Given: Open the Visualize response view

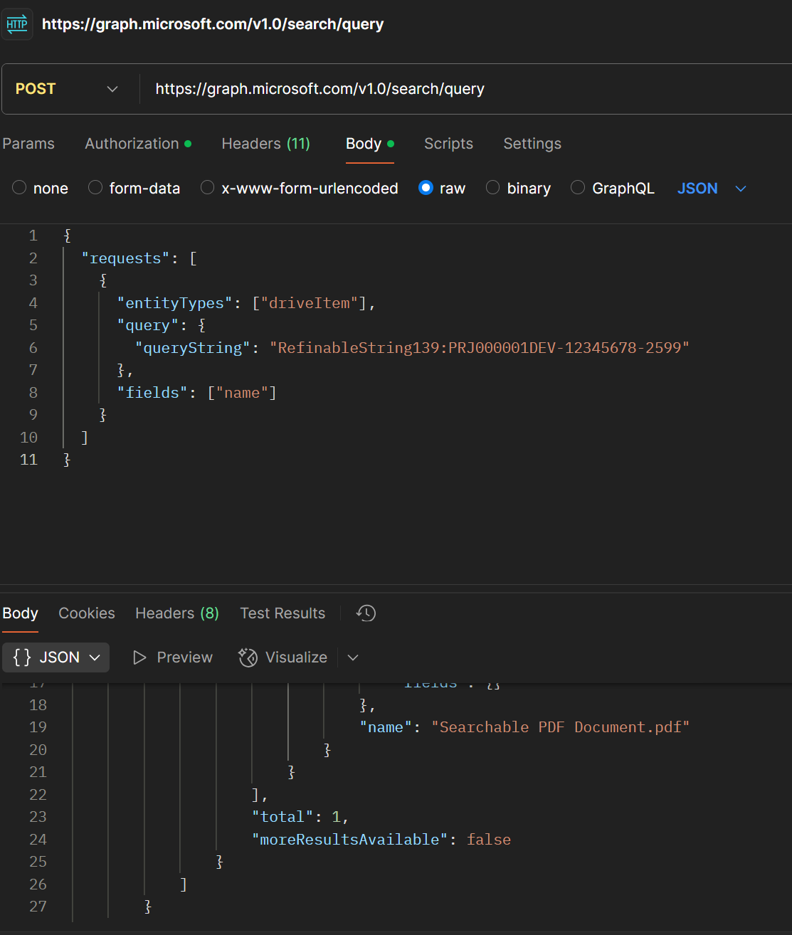Looking at the screenshot, I should (283, 657).
